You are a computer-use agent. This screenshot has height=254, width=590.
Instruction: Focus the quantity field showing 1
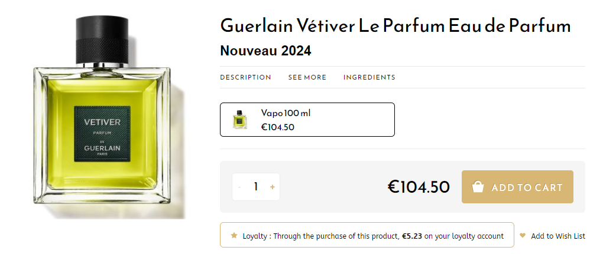[x=256, y=187]
